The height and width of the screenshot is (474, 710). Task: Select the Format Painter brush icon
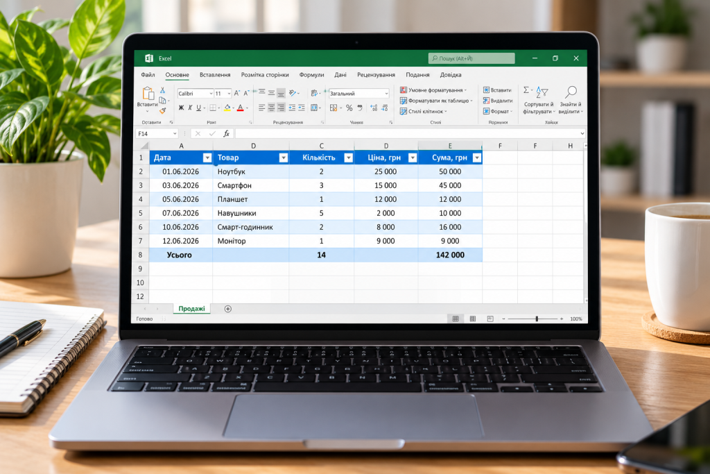[162, 110]
